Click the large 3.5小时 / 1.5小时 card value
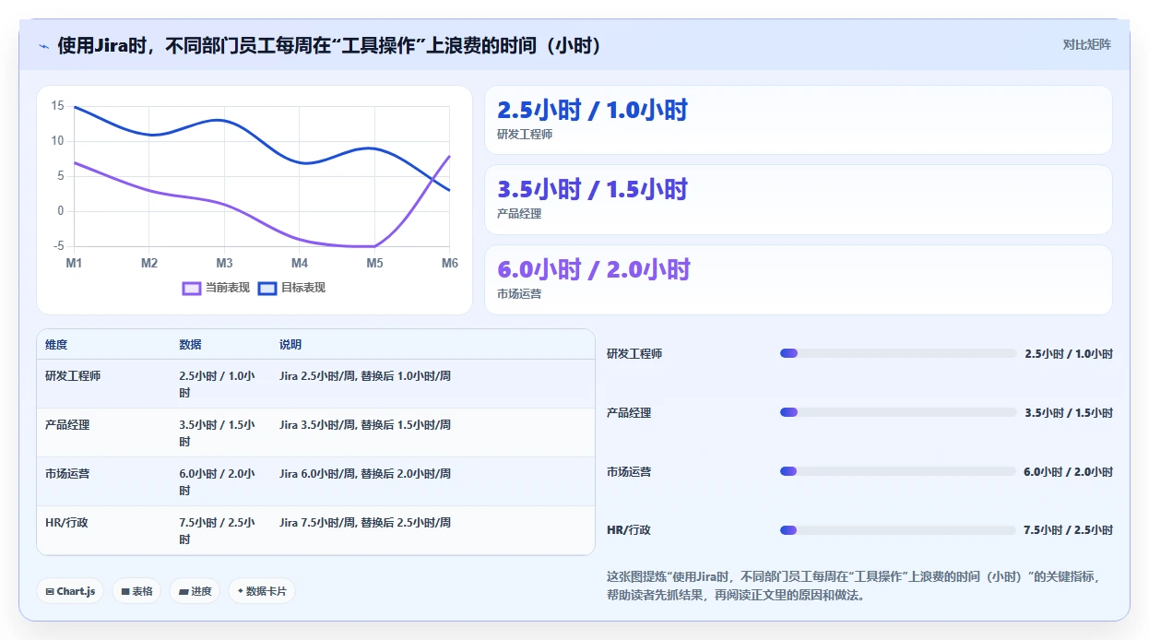The image size is (1149, 640). [592, 190]
